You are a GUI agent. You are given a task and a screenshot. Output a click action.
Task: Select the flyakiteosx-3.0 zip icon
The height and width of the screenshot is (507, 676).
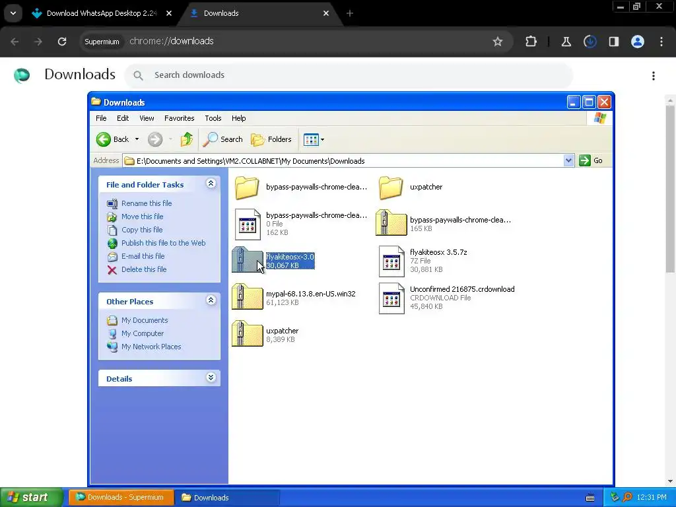pos(247,260)
